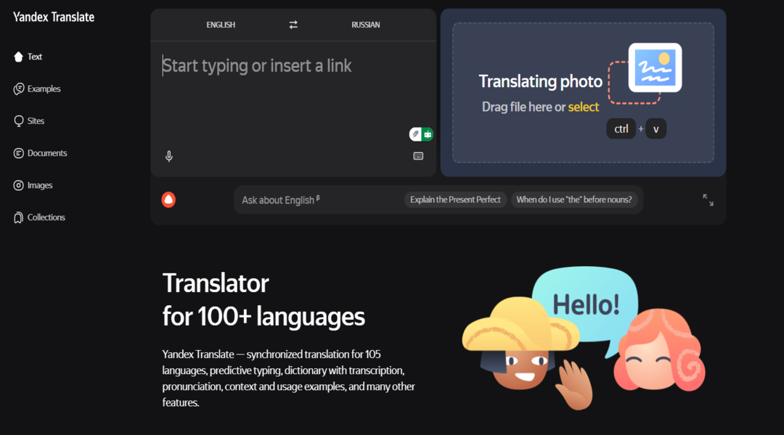This screenshot has width=784, height=435.
Task: Open Examples in the sidebar
Action: tap(37, 89)
